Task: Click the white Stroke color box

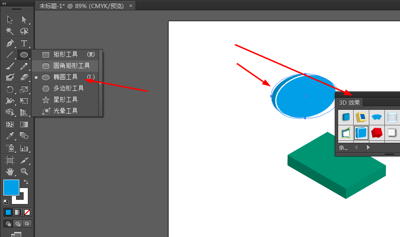Action: pyautogui.click(x=24, y=200)
